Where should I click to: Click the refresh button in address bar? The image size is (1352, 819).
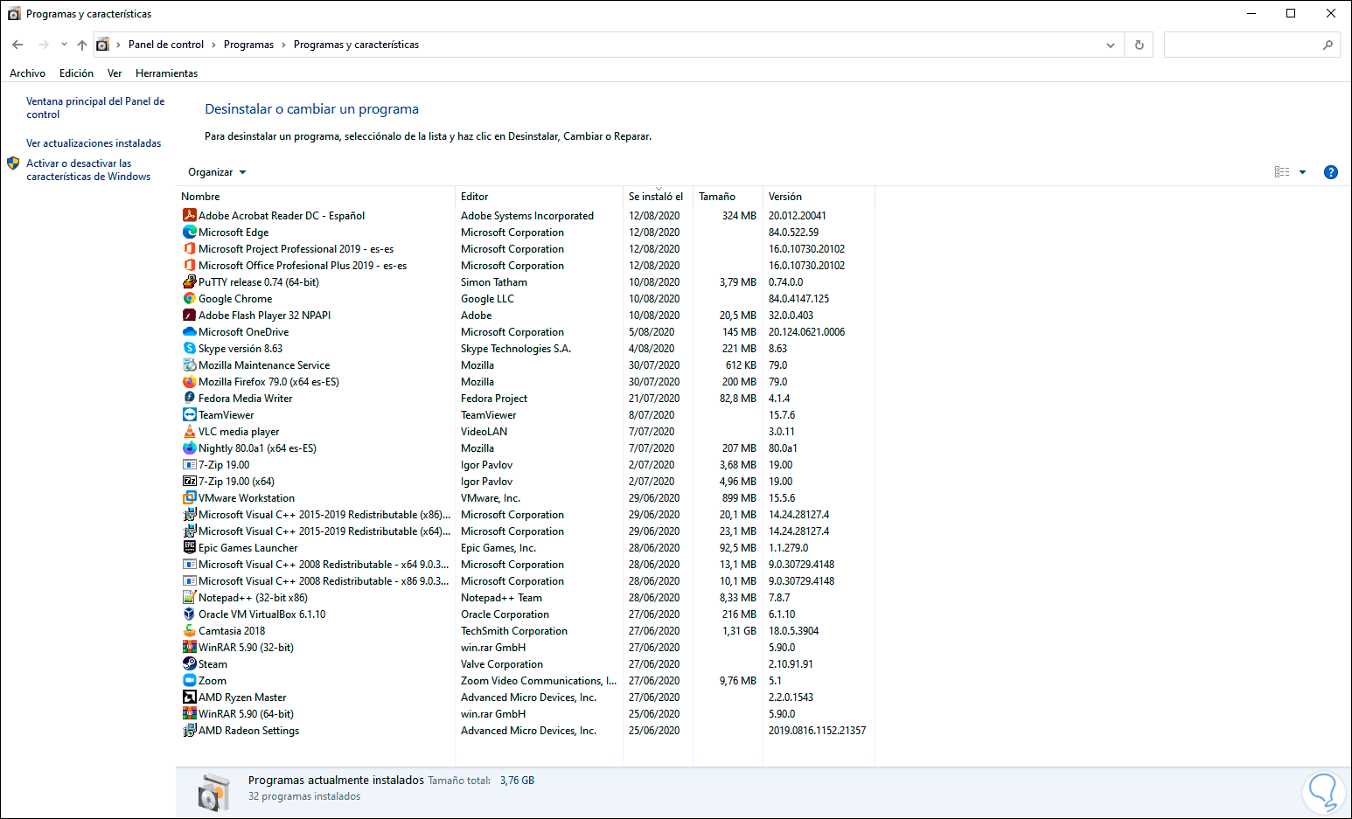[1139, 45]
